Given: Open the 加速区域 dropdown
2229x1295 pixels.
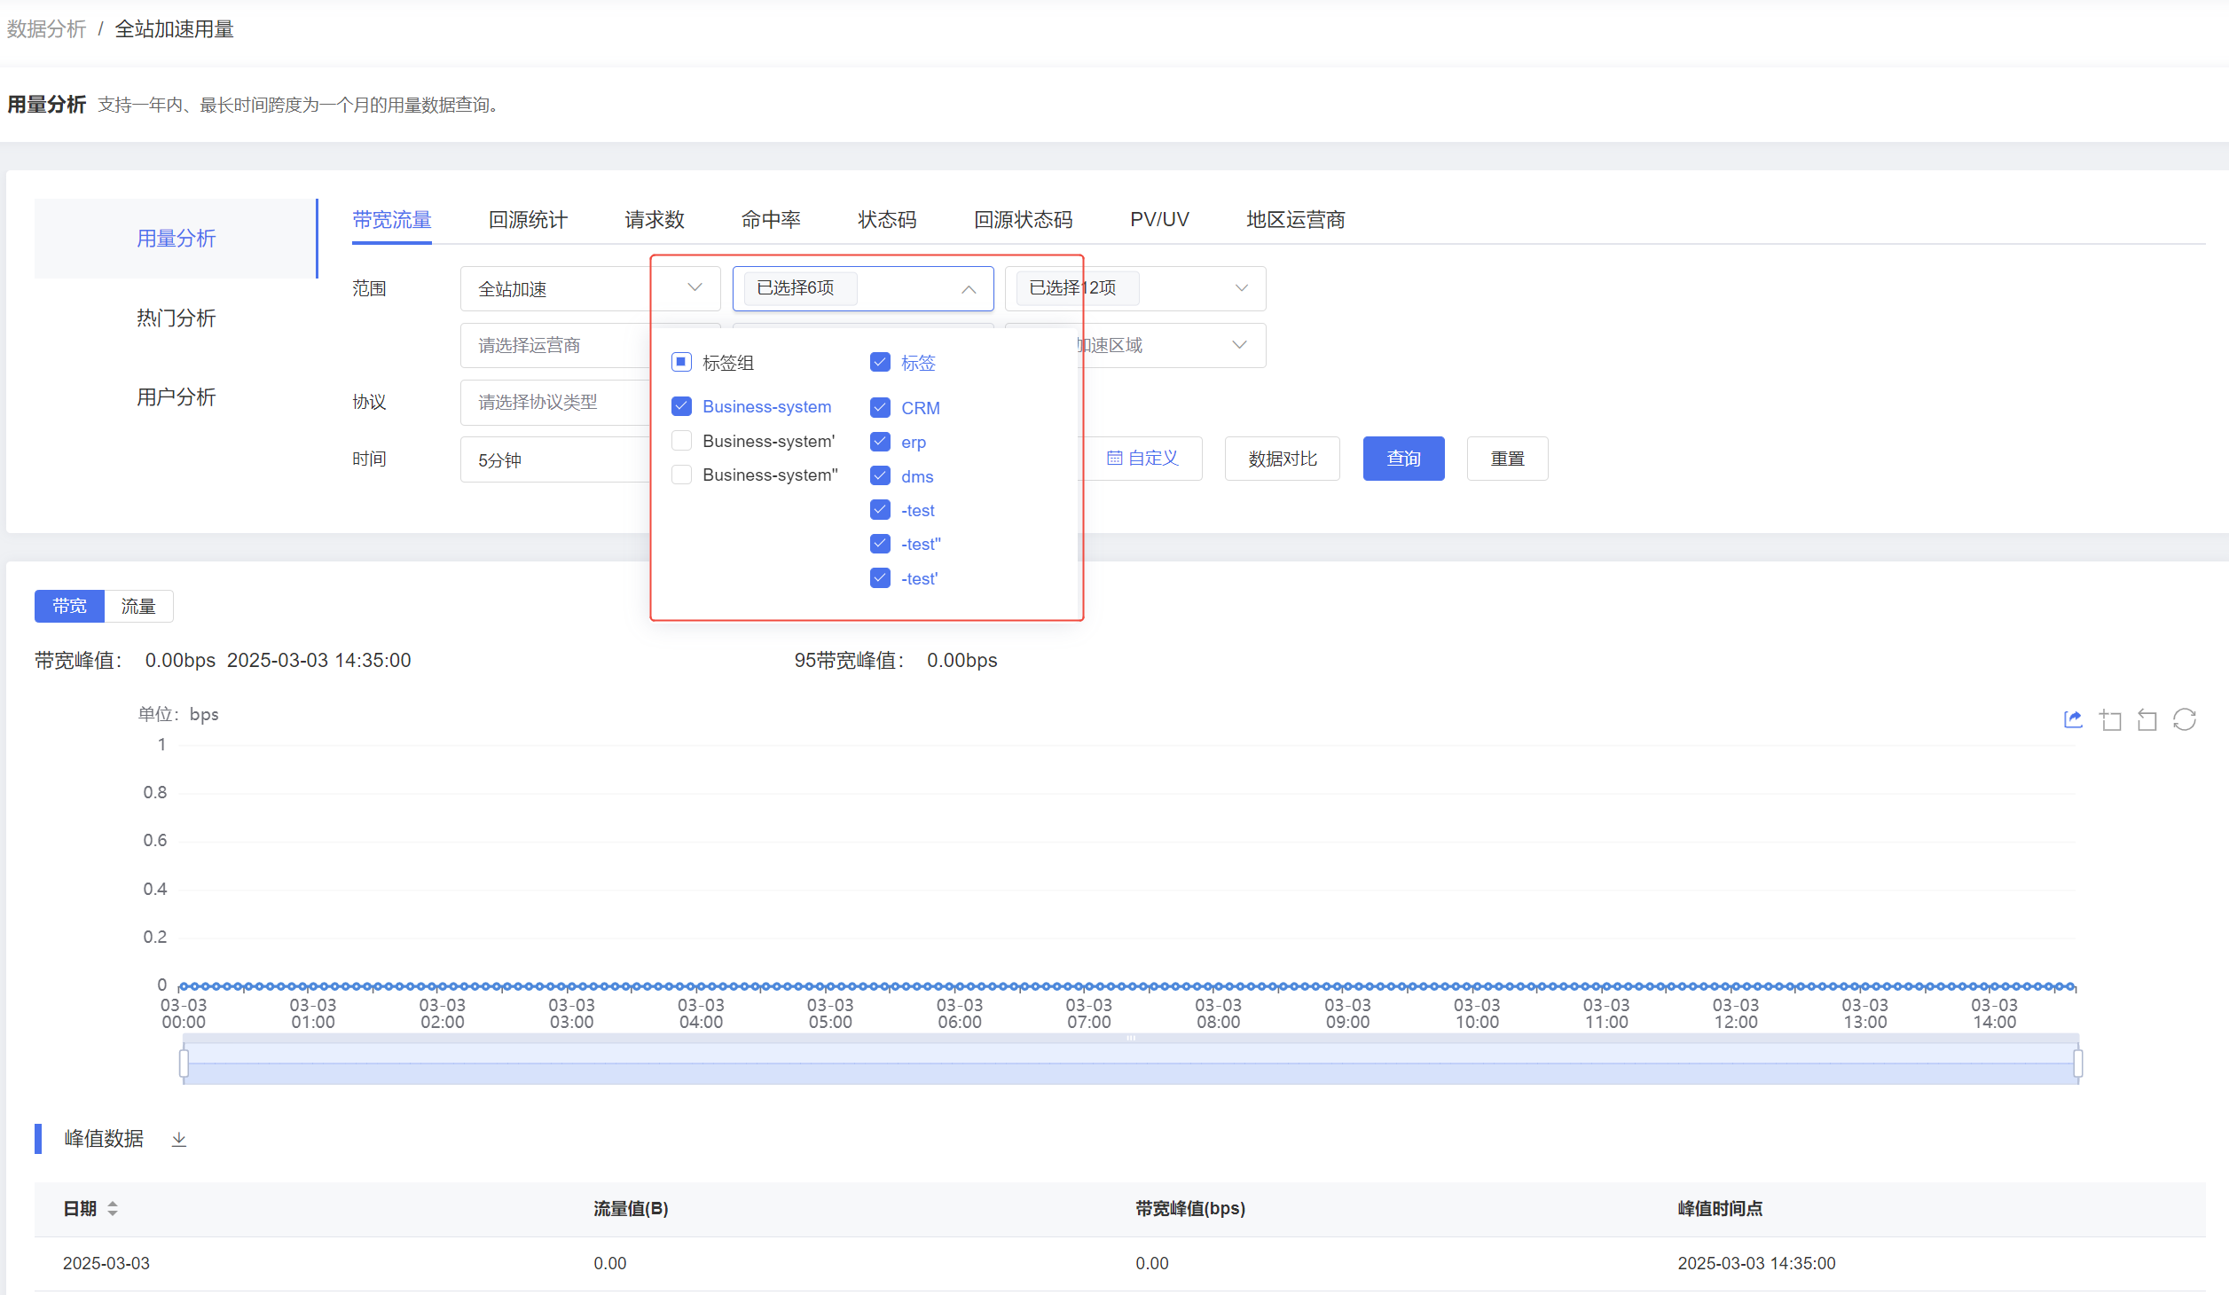Looking at the screenshot, I should coord(1172,345).
